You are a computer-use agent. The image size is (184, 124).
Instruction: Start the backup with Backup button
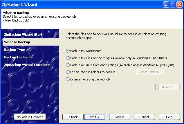120,117
